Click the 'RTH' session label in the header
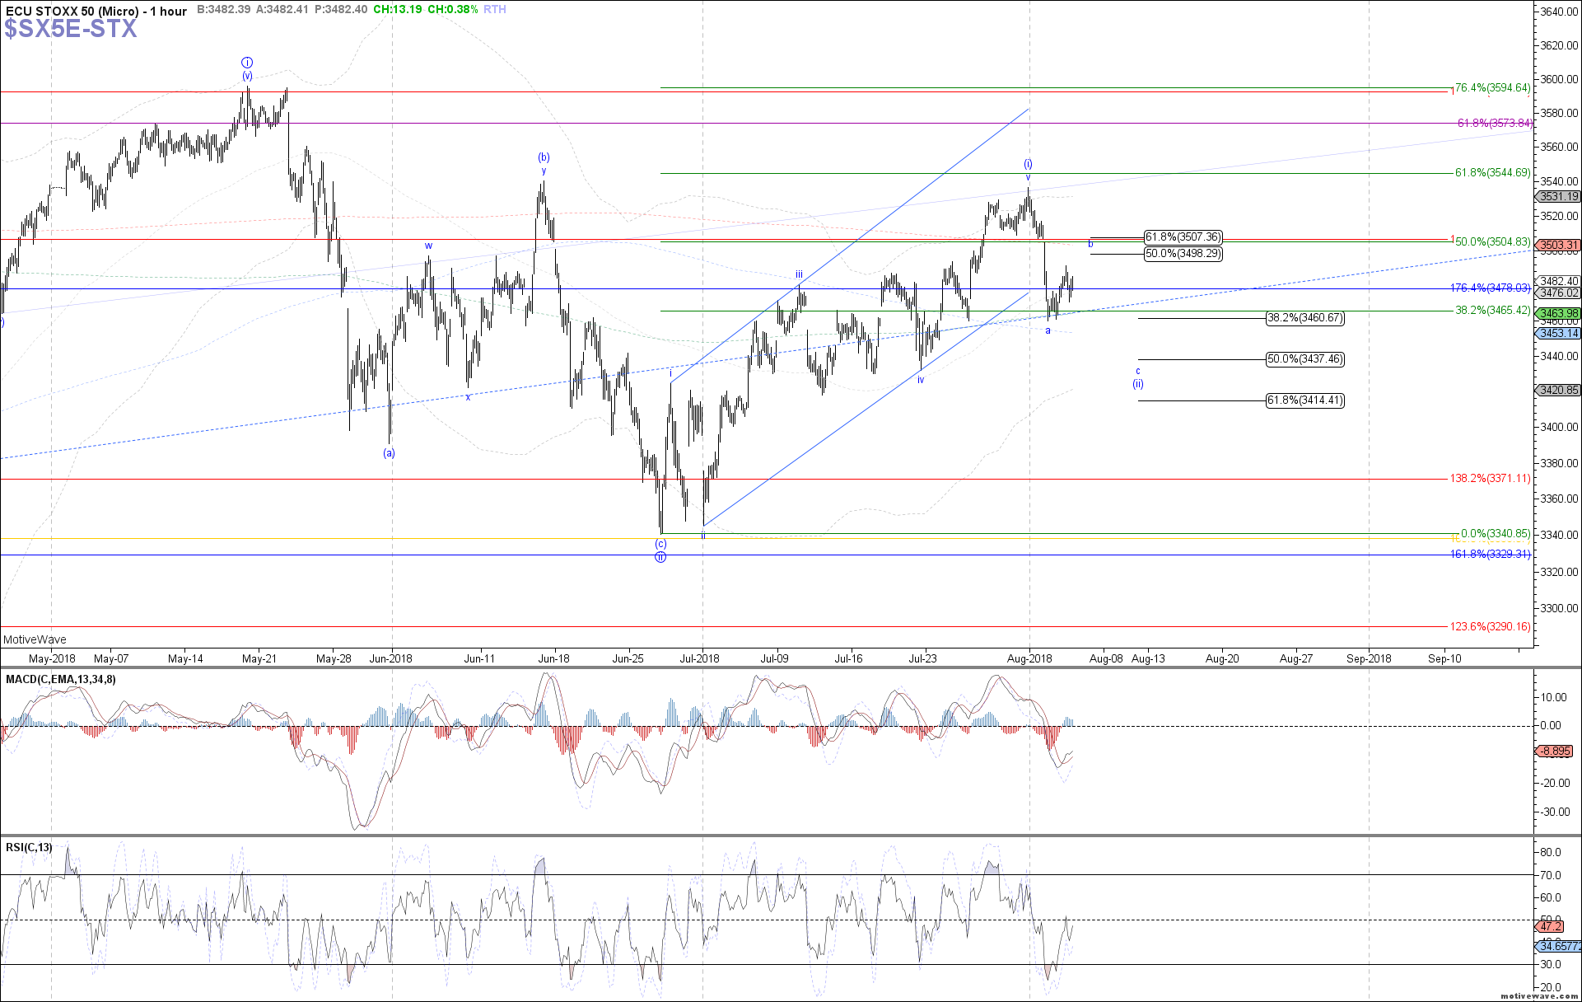1582x1002 pixels. point(495,10)
